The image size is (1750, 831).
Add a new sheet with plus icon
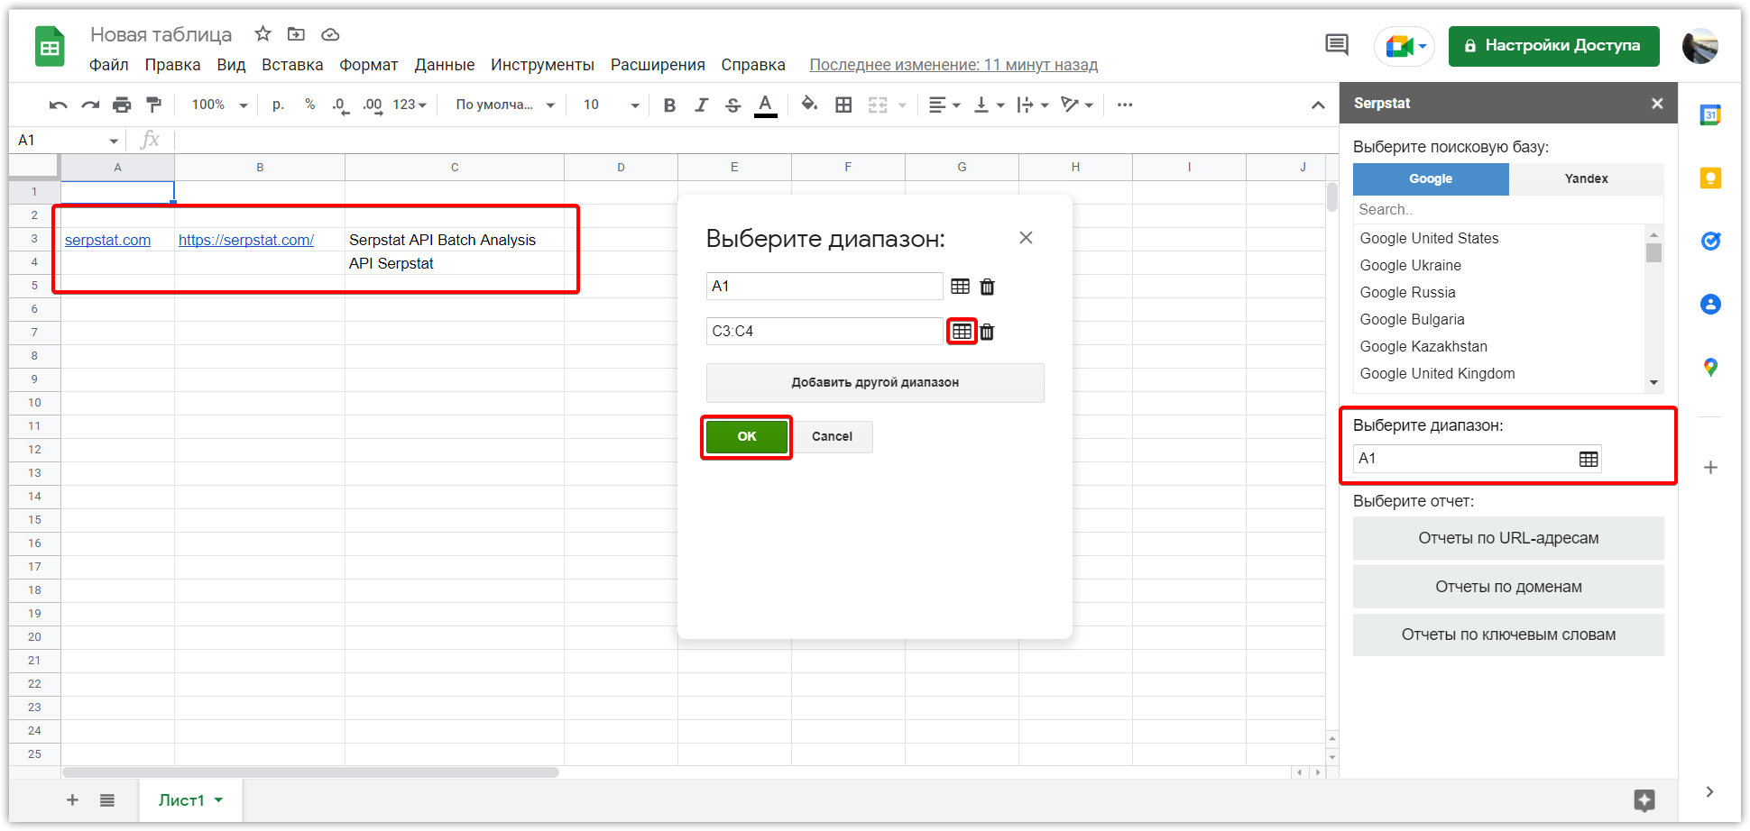click(x=72, y=799)
